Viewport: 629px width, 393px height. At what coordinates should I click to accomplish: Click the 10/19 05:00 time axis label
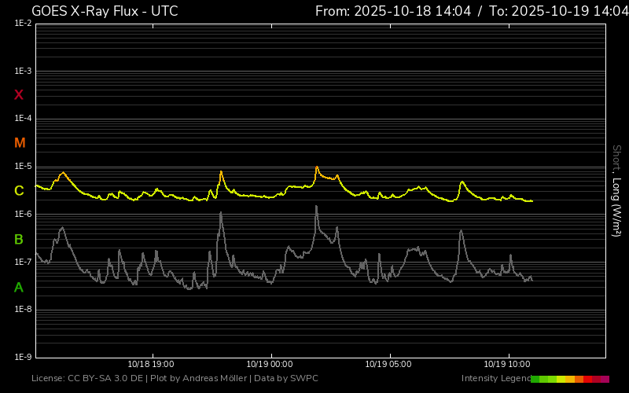coord(389,365)
